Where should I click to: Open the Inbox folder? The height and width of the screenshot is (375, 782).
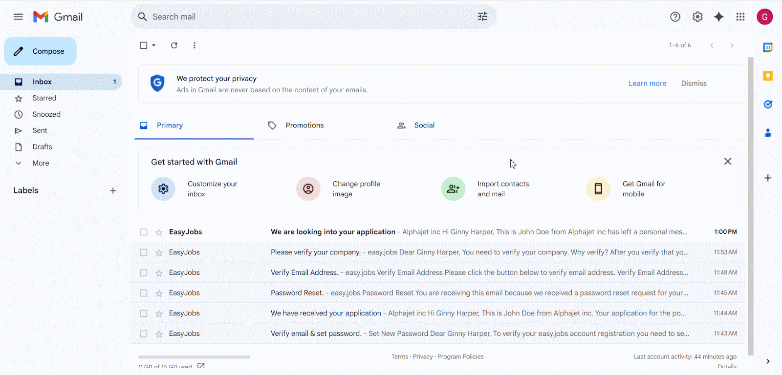click(x=61, y=82)
